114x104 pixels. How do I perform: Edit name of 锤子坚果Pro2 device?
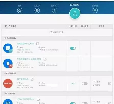[x=32, y=79]
